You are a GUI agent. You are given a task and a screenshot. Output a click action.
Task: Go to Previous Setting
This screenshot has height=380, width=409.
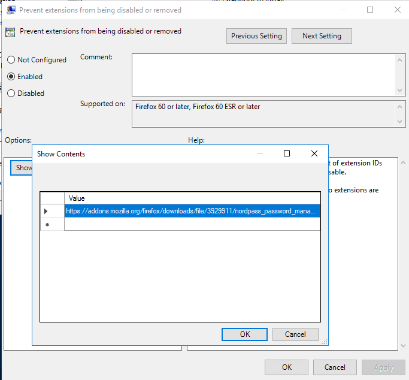pyautogui.click(x=256, y=36)
